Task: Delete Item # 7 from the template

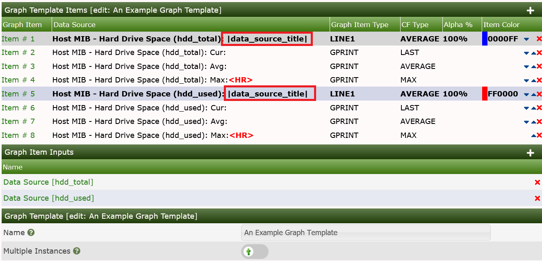Action: click(538, 121)
